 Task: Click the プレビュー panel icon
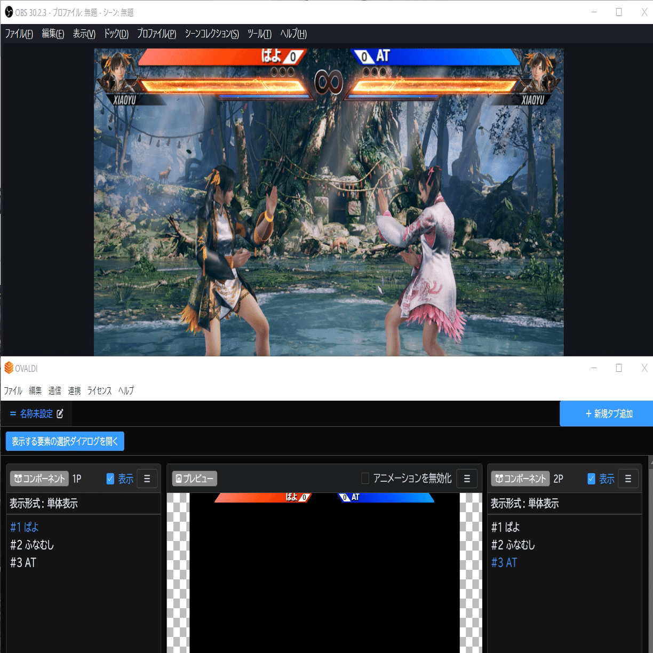click(x=178, y=478)
